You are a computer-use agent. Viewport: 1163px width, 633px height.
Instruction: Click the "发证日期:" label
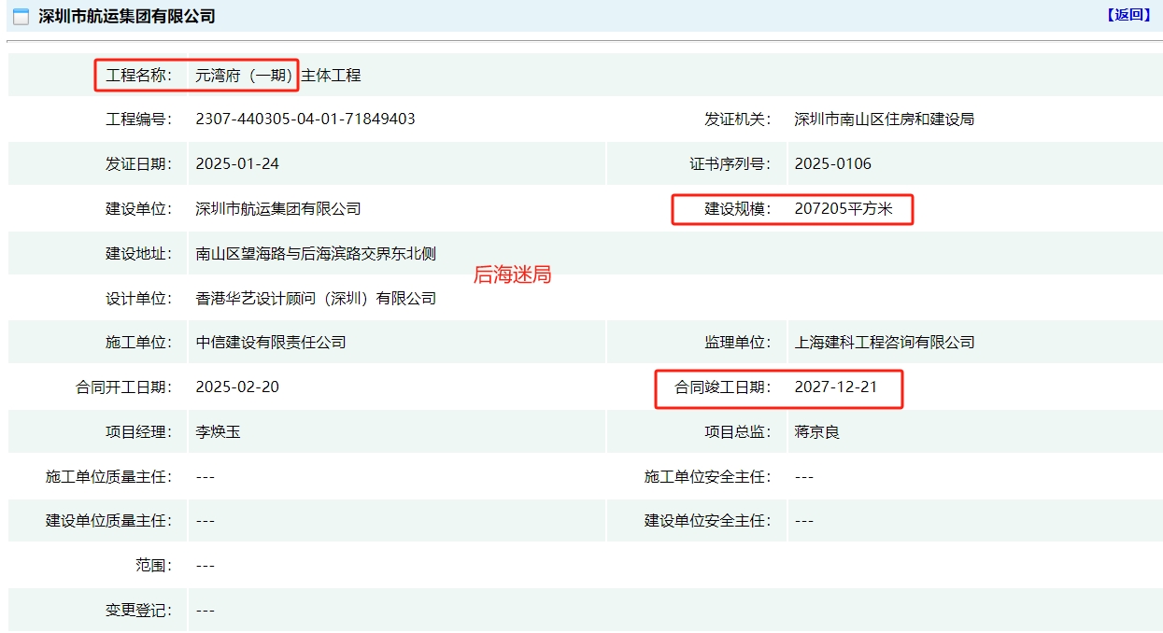pyautogui.click(x=139, y=164)
